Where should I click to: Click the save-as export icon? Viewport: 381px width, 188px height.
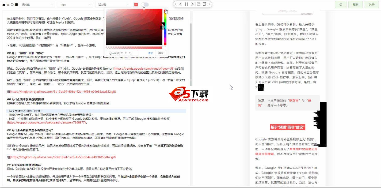205,4
